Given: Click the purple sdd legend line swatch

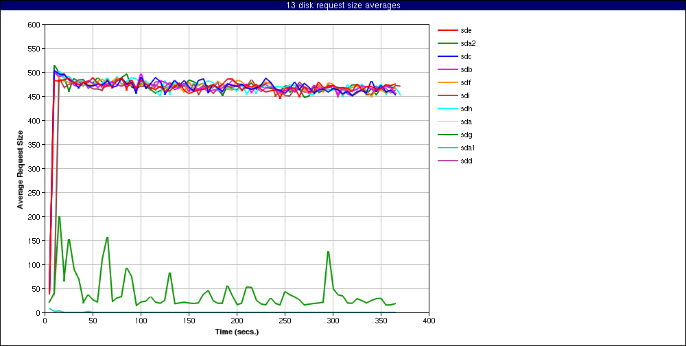Looking at the screenshot, I should 447,161.
